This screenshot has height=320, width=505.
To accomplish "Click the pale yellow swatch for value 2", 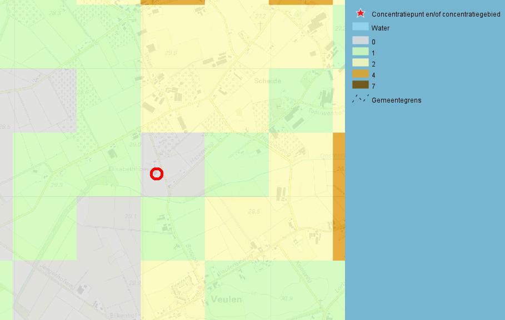I will [x=361, y=63].
